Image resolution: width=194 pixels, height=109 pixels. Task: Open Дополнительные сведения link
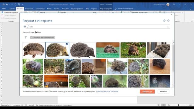[x=107, y=91]
